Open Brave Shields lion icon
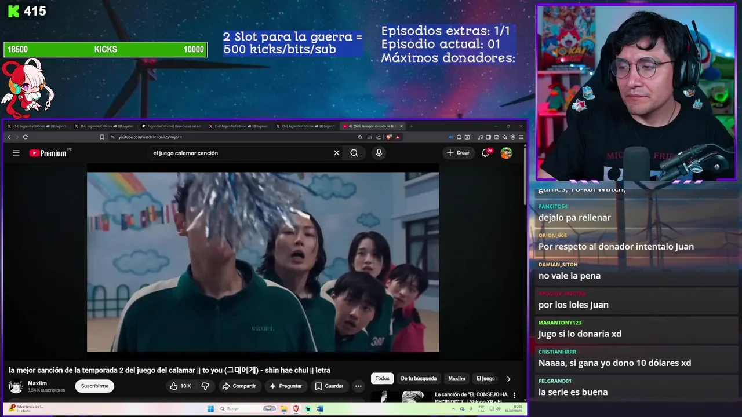This screenshot has width=742, height=417. point(388,137)
